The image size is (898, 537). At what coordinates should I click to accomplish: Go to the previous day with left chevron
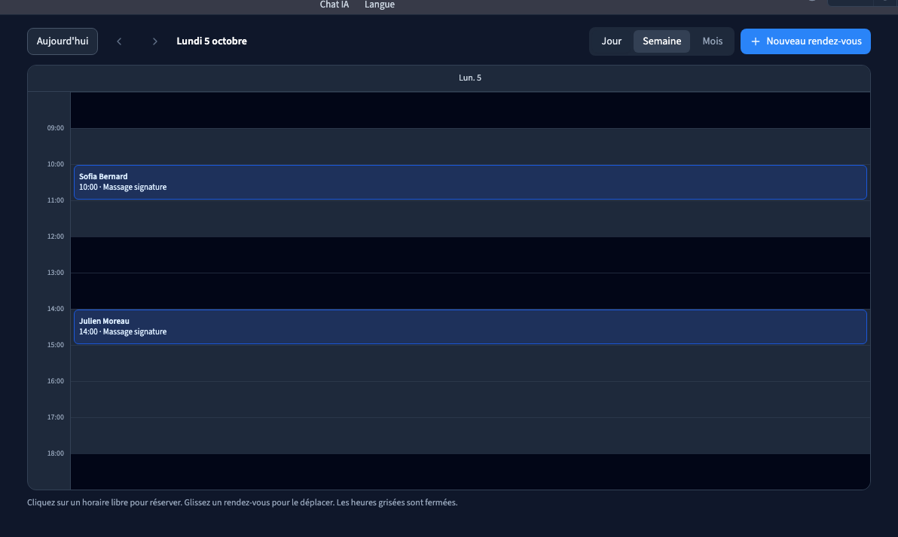coord(119,41)
